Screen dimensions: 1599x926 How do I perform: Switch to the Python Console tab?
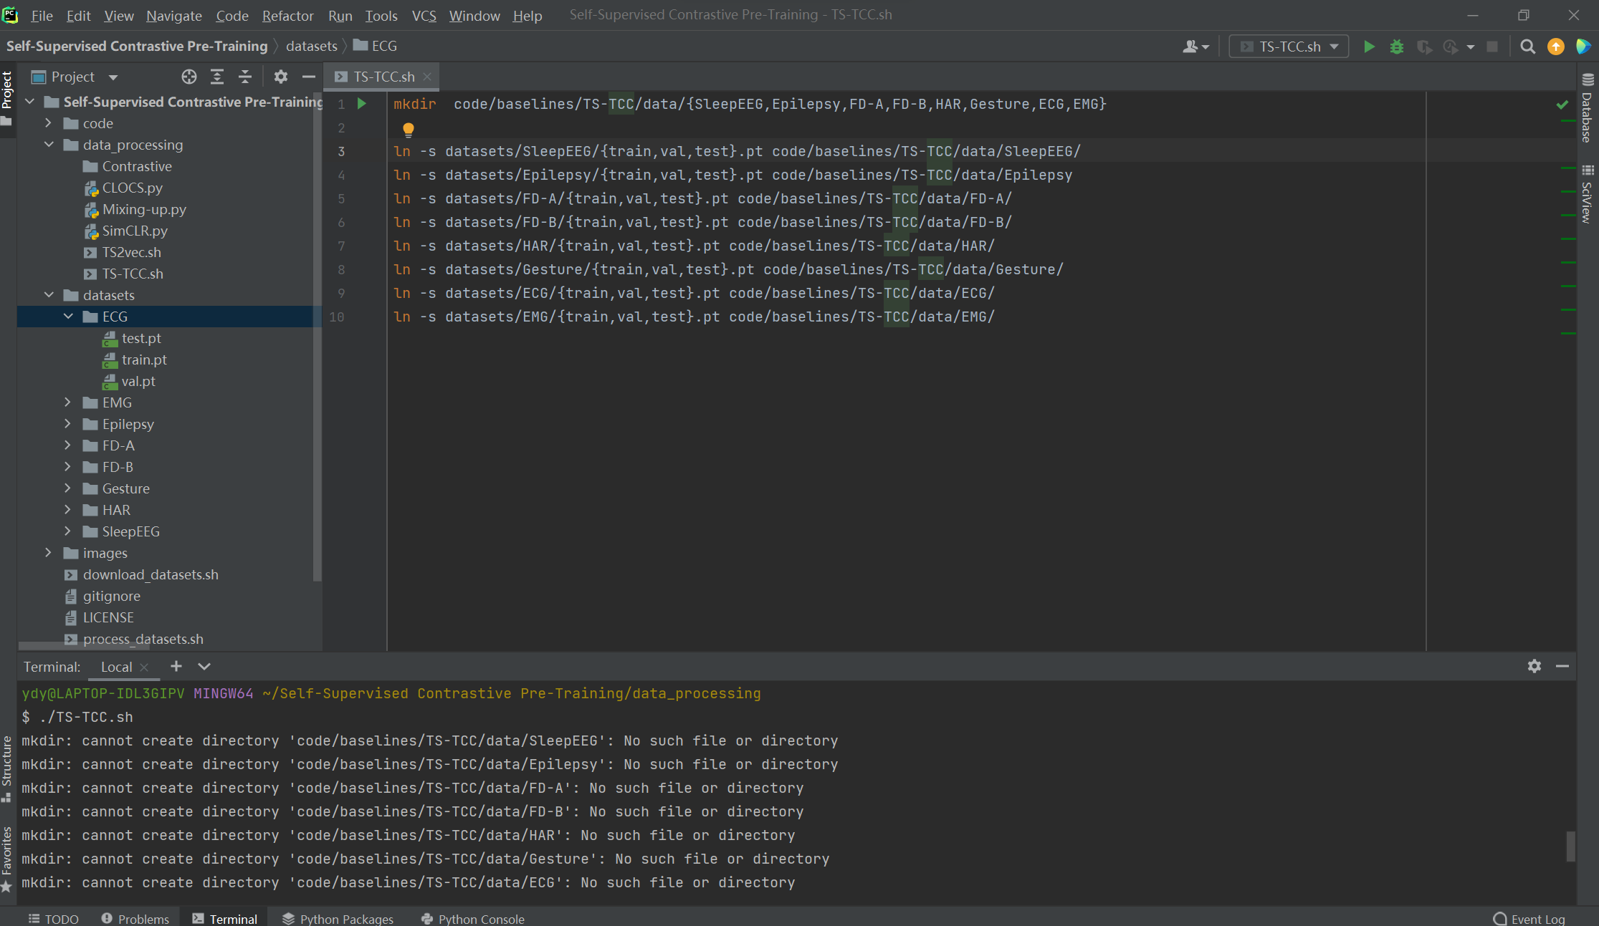[473, 919]
